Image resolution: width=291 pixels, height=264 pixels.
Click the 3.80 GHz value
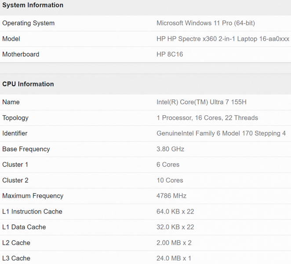(x=170, y=149)
